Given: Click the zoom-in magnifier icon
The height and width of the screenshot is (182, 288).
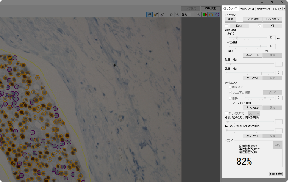Looking at the screenshot, I should 177,14.
